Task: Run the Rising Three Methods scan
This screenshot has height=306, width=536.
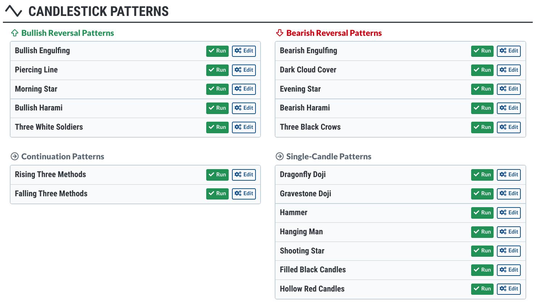Action: (x=217, y=175)
